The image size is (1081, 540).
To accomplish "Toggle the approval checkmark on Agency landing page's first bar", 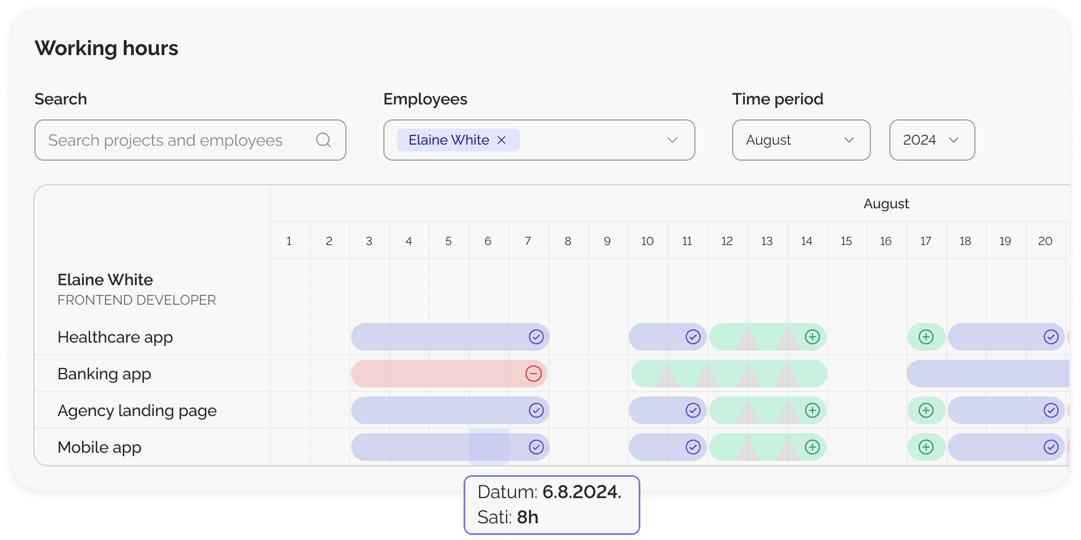I will click(x=535, y=410).
